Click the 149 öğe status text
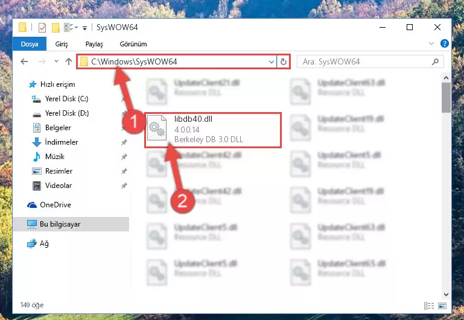 click(x=32, y=305)
